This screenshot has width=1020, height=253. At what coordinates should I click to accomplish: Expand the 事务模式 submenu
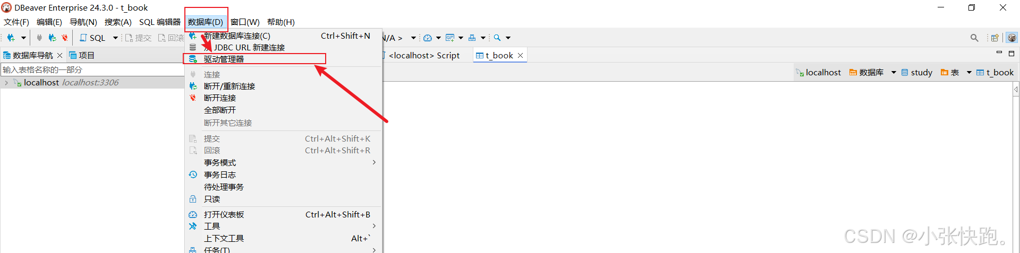[x=283, y=162]
